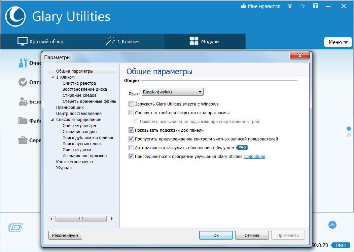The image size is (354, 252).
Task: Click the tree scrollbar left arrow
Action: [51, 219]
